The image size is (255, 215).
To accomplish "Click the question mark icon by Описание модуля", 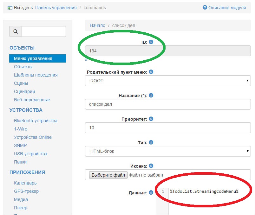I will [x=205, y=7].
